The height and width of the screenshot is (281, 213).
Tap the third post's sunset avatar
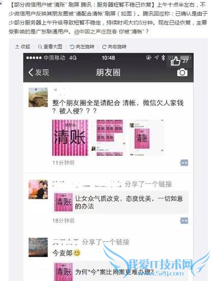(38, 247)
